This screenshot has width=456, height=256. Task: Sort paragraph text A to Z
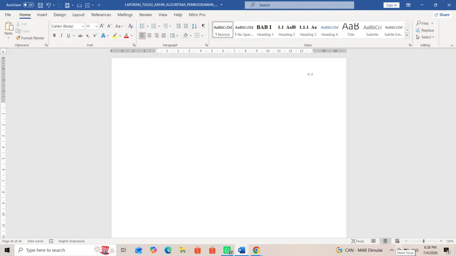coord(194,26)
